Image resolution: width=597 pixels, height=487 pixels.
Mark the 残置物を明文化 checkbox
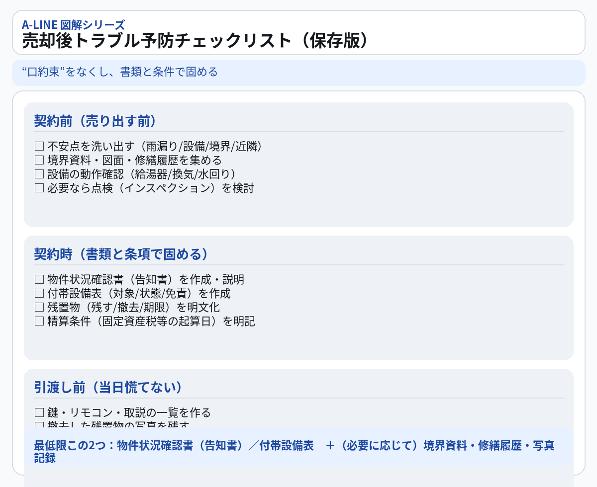[x=39, y=308]
